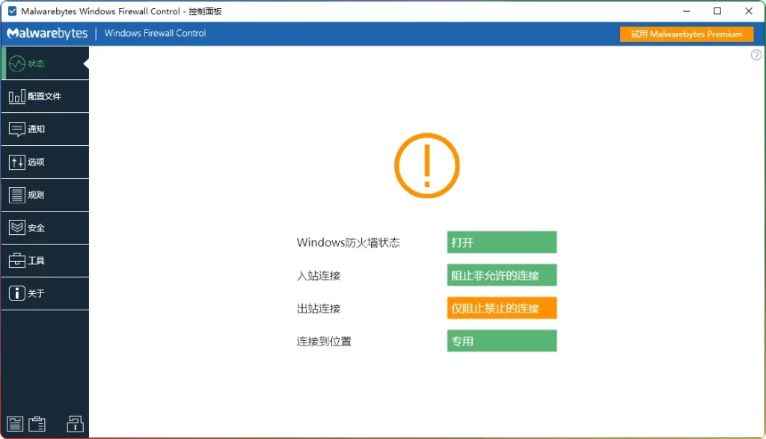Change the 阻止非允许的连接 inbound setting
Image resolution: width=766 pixels, height=439 pixels.
(501, 274)
